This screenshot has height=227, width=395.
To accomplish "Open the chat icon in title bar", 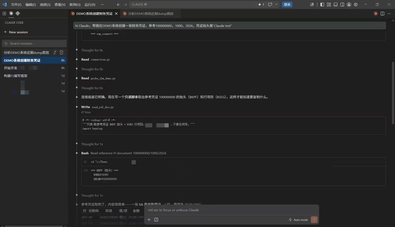I will [270, 4].
